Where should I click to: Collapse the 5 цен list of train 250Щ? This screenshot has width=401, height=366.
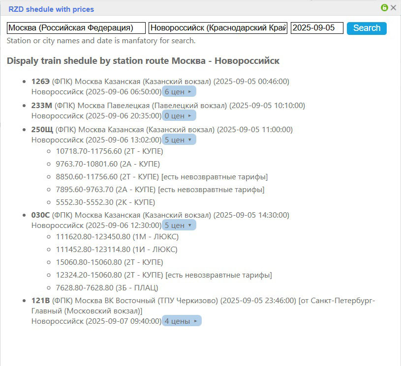179,140
